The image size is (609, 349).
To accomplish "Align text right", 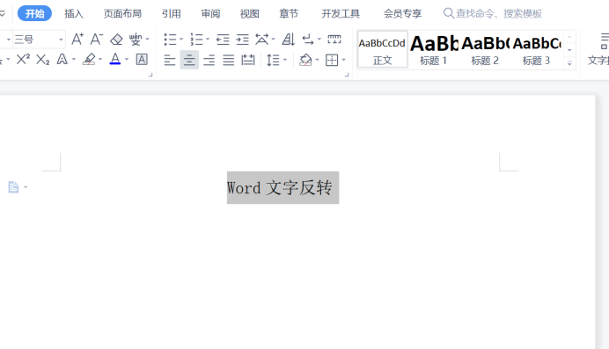I will tap(209, 60).
